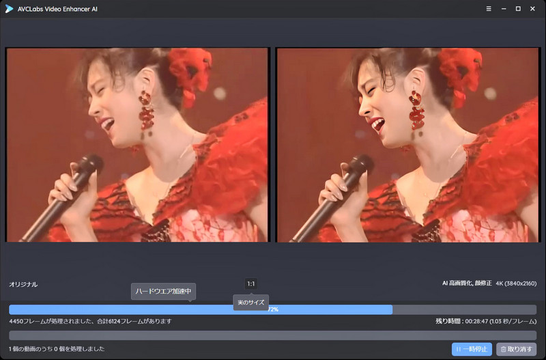
Task: Maximize the Video Enhancer window
Action: 518,9
